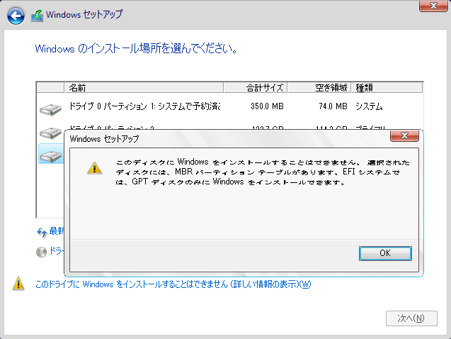451x339 pixels.
Task: Click warning triangle icon in the dialog
Action: pyautogui.click(x=95, y=168)
